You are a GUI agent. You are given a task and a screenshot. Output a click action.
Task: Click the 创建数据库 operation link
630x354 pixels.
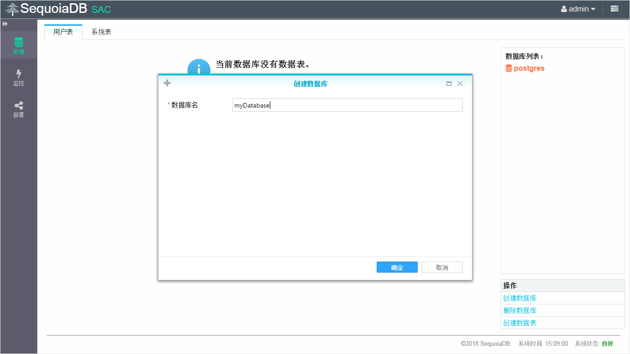(520, 298)
